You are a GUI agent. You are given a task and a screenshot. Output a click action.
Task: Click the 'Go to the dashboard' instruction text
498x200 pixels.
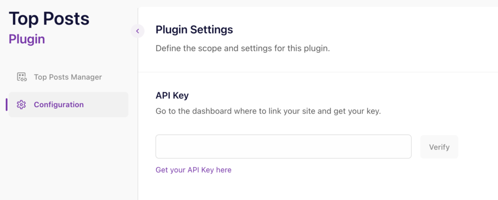(268, 112)
